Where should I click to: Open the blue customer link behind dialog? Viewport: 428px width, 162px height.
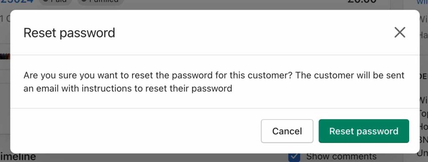[x=422, y=2]
